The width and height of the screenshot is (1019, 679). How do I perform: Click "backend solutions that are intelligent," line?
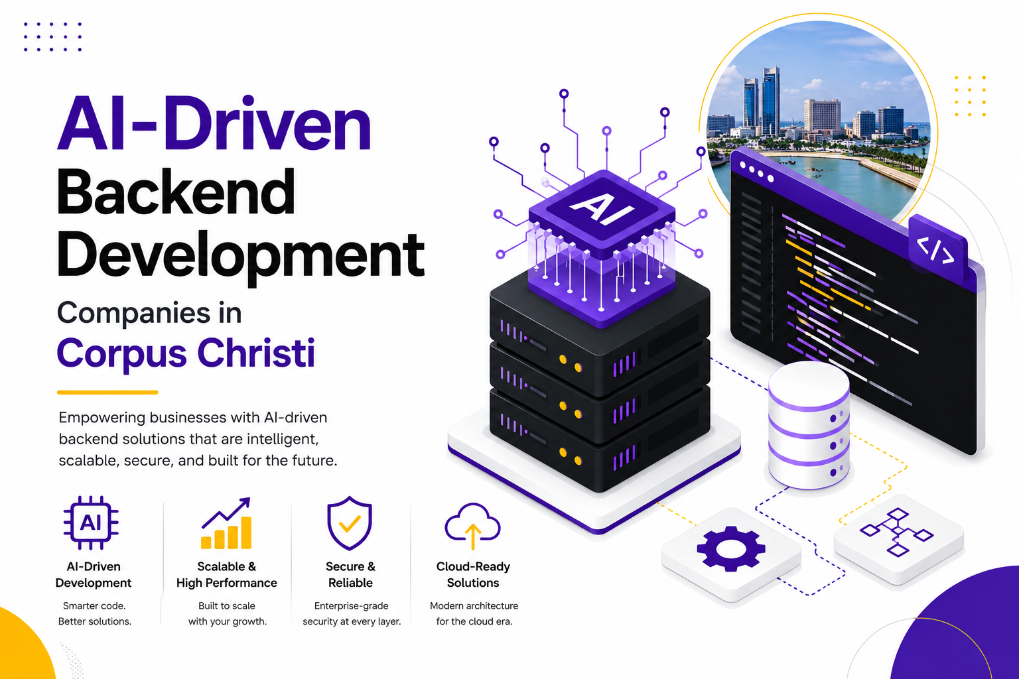click(x=189, y=439)
